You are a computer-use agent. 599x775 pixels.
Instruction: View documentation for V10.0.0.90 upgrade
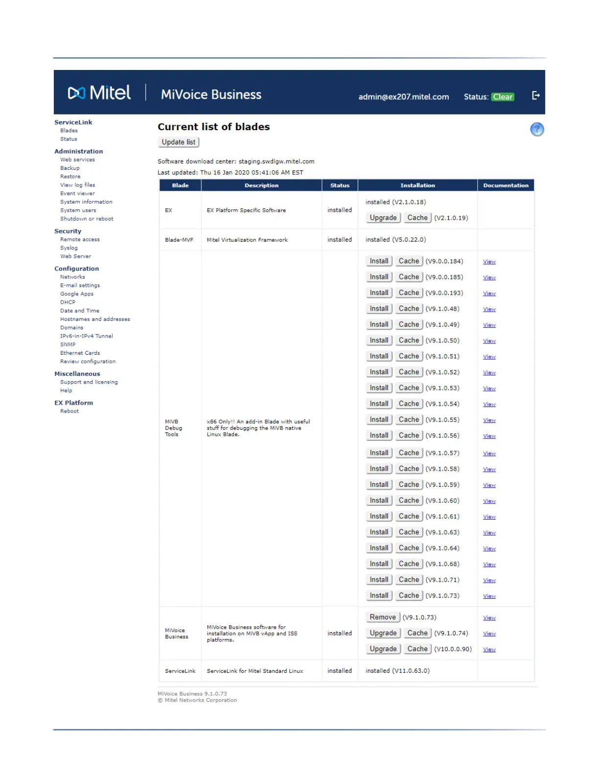tap(489, 650)
